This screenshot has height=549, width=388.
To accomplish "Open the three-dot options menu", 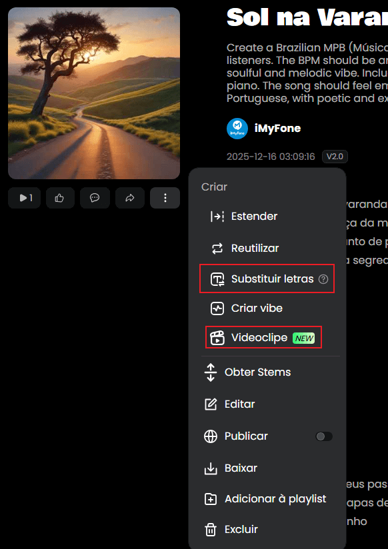I will [165, 198].
